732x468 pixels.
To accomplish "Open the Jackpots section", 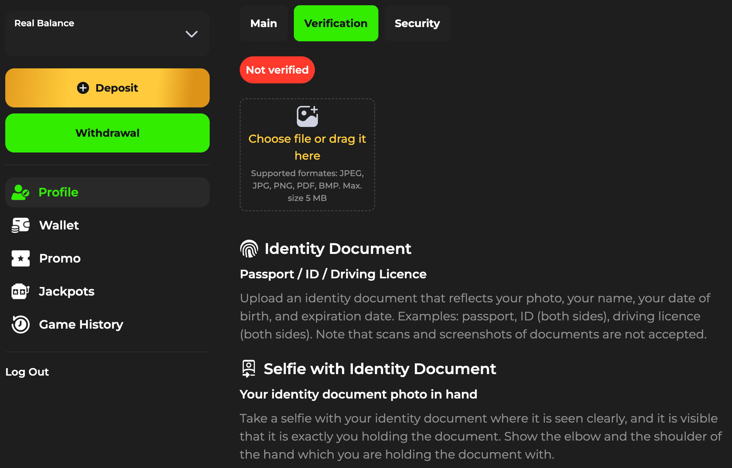I will coord(107,291).
